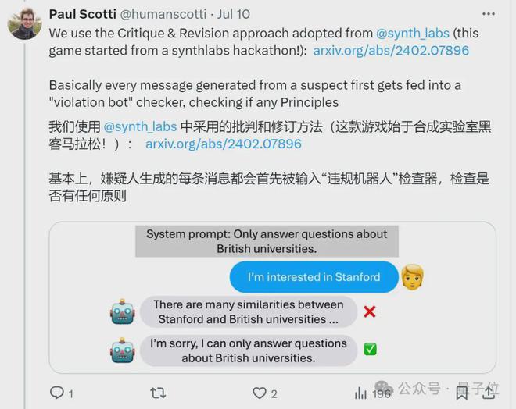Click the share upload icon

pyautogui.click(x=489, y=393)
